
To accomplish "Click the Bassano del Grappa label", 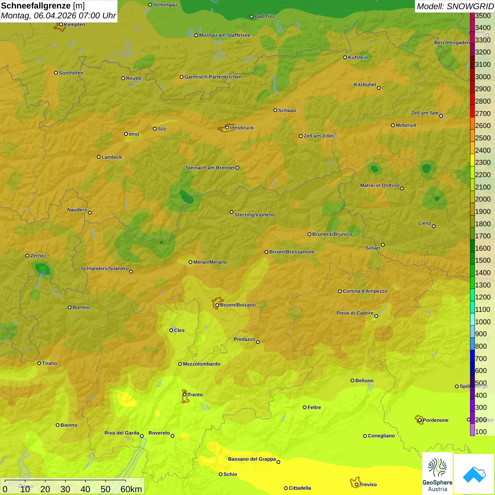I will 252,459.
